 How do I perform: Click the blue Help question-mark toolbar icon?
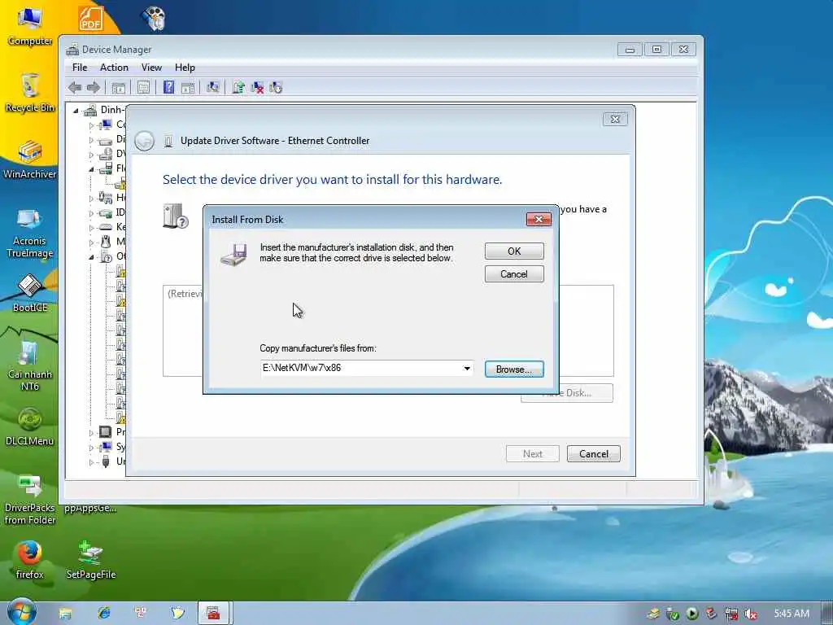168,87
